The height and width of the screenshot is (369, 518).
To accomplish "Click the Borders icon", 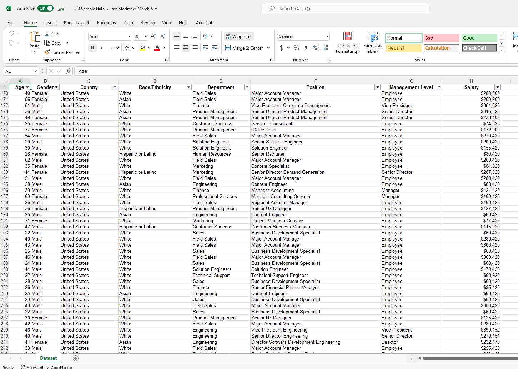I will click(126, 48).
